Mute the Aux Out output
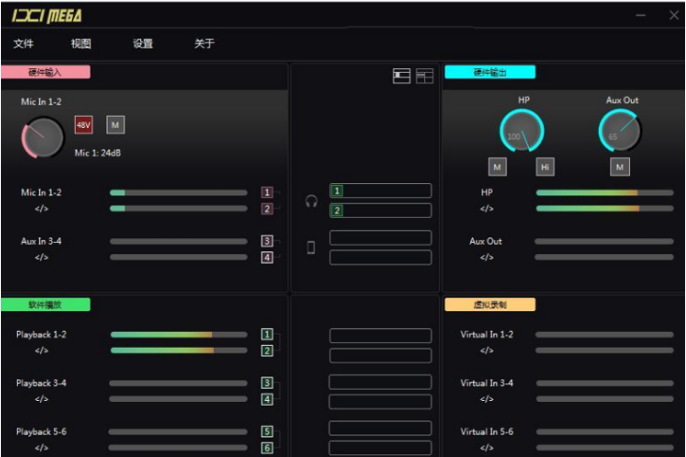 (620, 167)
